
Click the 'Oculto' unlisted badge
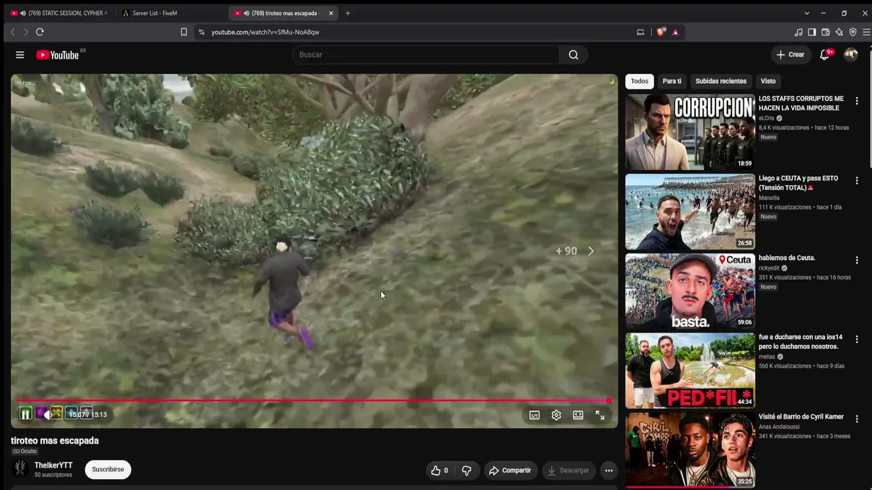25,451
